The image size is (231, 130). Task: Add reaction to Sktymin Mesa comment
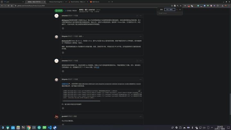click(63, 53)
